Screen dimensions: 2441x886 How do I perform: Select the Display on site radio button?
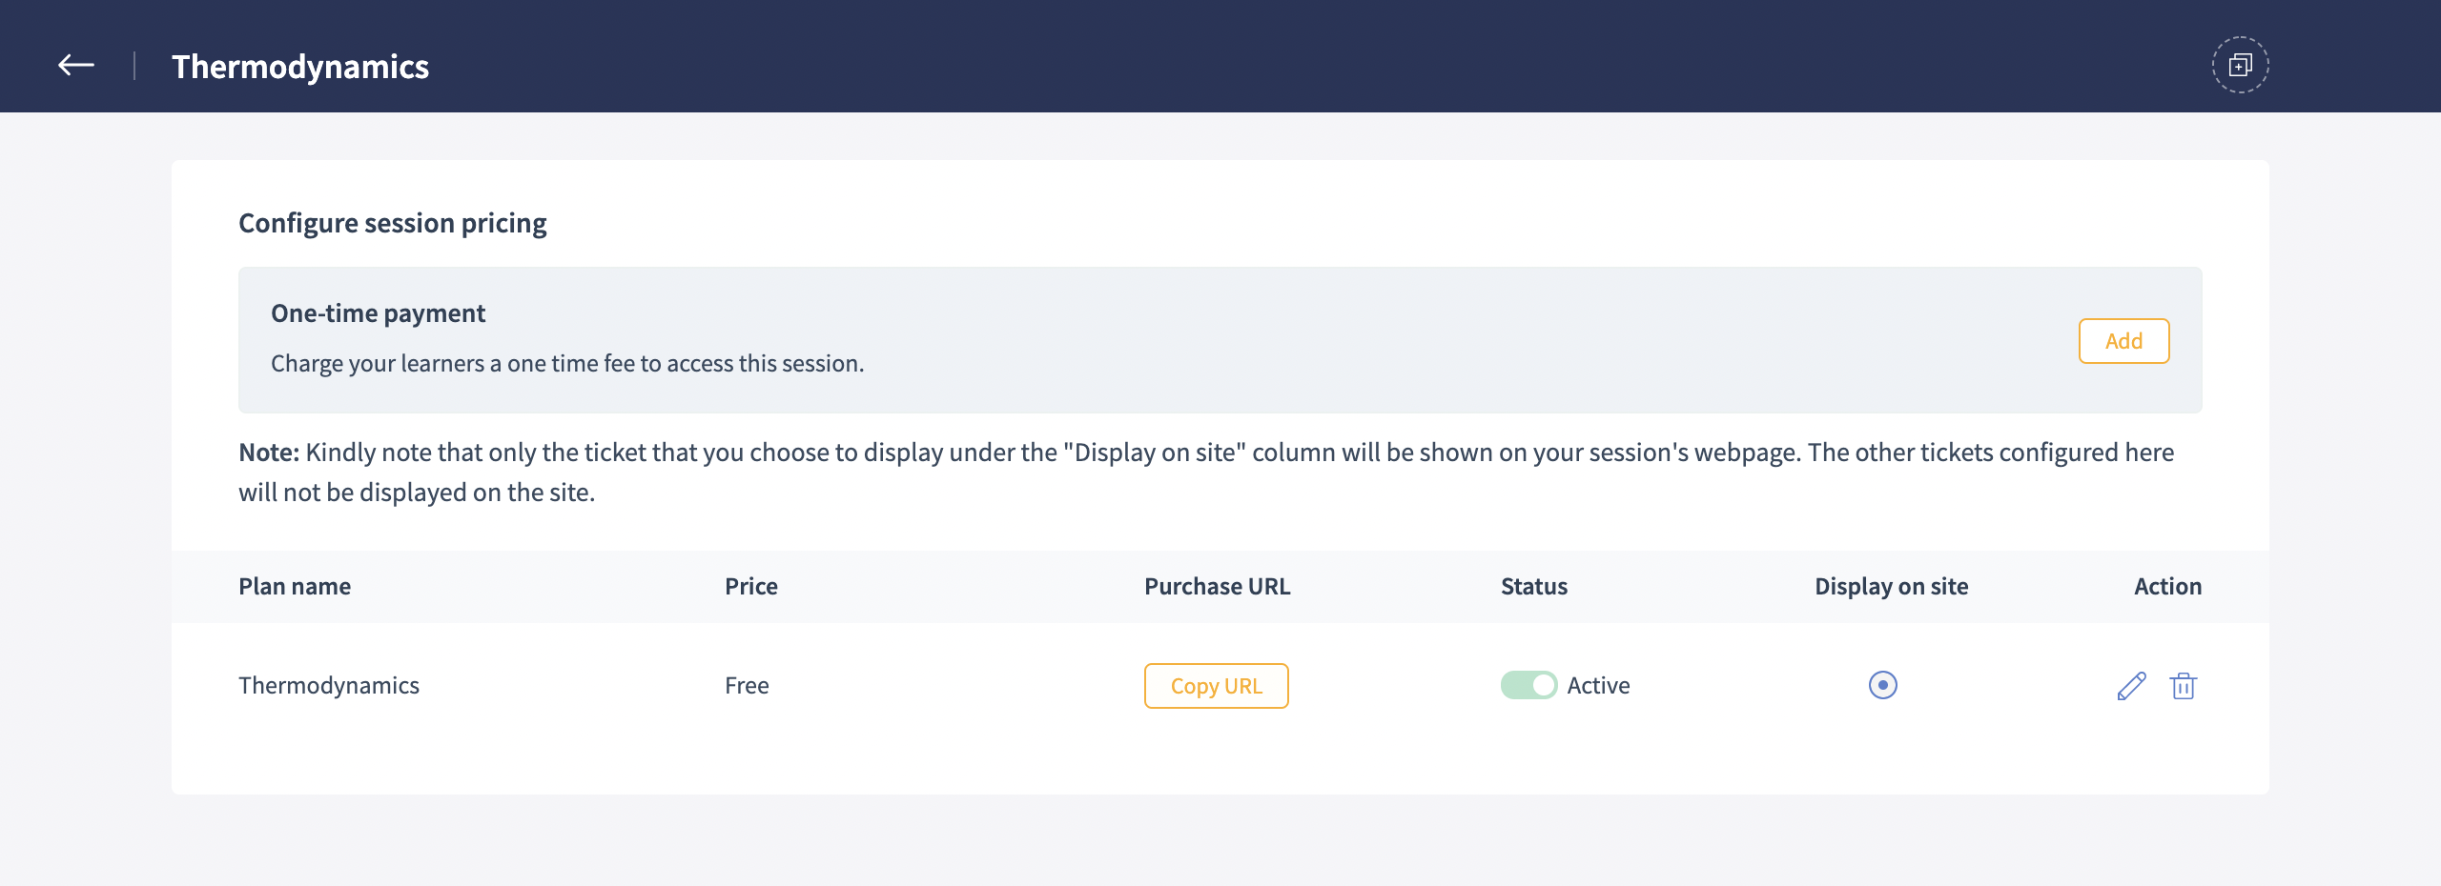click(1882, 685)
